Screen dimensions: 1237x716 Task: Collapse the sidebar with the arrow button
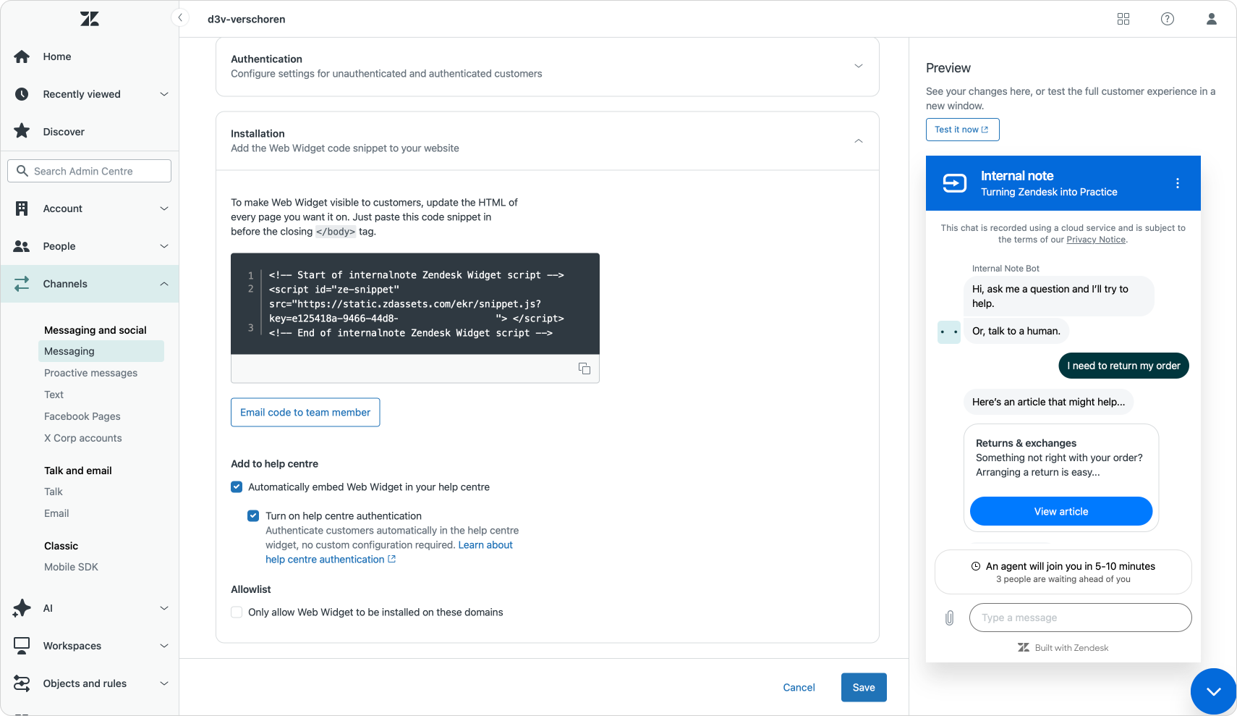tap(180, 18)
